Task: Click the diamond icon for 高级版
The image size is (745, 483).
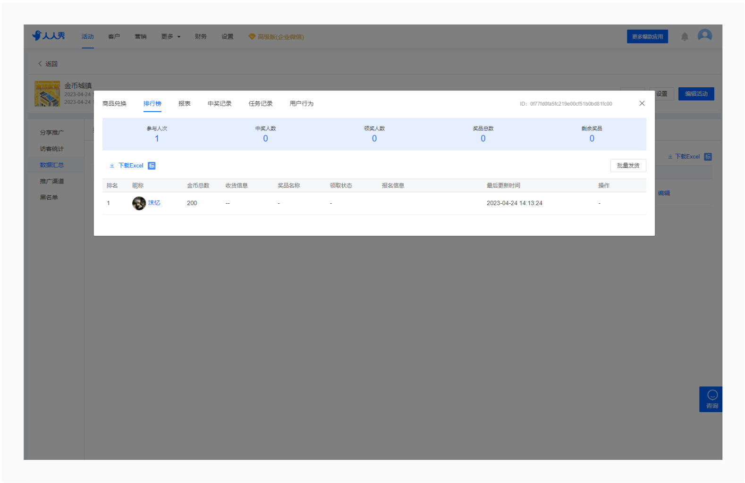Action: pyautogui.click(x=252, y=36)
